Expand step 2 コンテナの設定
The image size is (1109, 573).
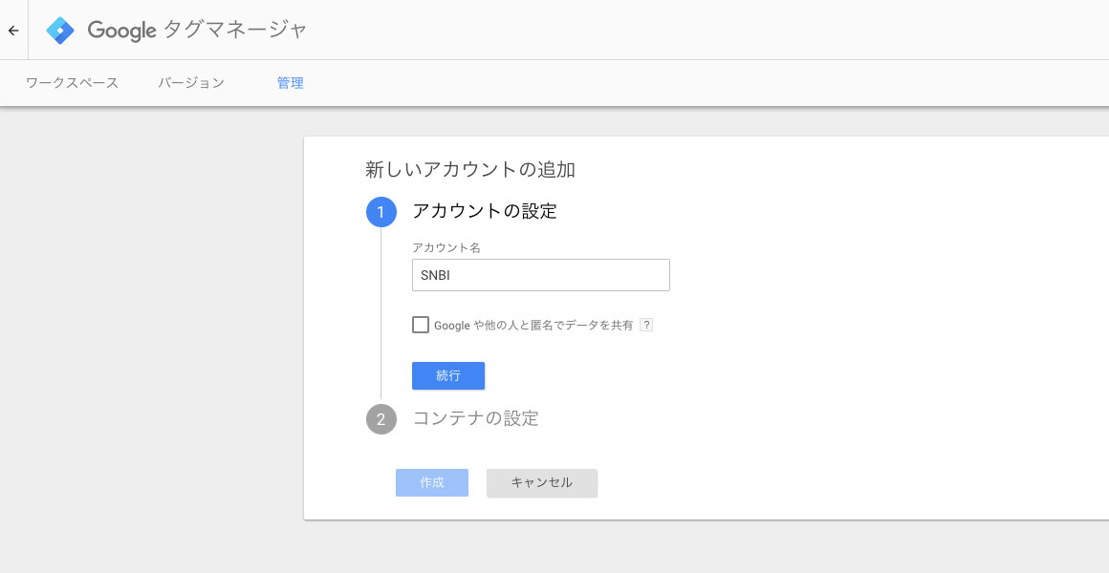click(475, 418)
